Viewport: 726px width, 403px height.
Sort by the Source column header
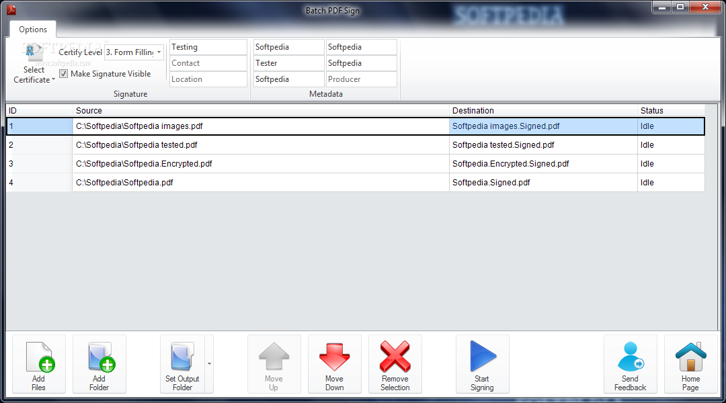point(261,111)
